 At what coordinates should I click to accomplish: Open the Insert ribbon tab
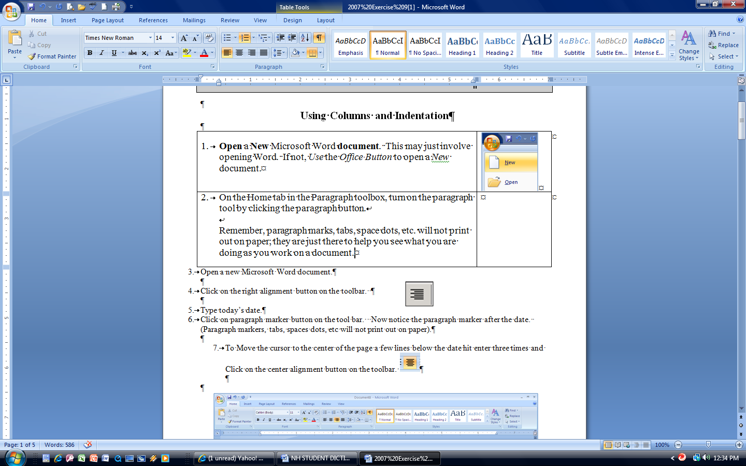pyautogui.click(x=68, y=20)
